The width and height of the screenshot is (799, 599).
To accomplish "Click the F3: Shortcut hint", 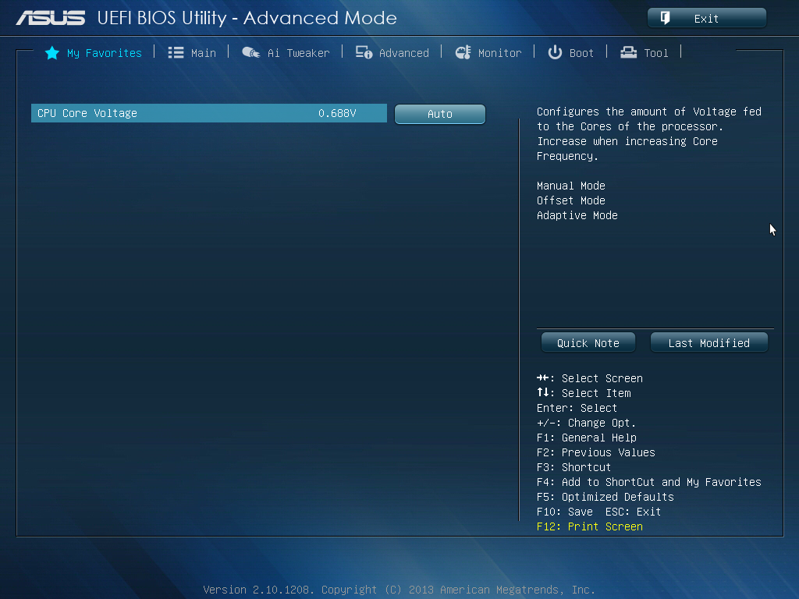I will [574, 468].
